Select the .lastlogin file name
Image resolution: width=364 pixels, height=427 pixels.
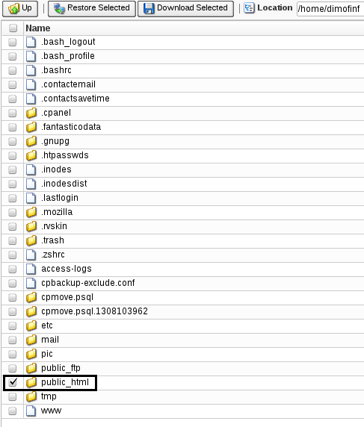click(x=60, y=198)
